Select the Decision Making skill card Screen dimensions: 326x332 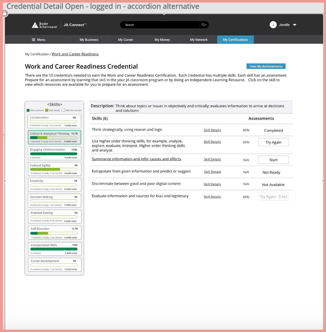click(x=54, y=201)
